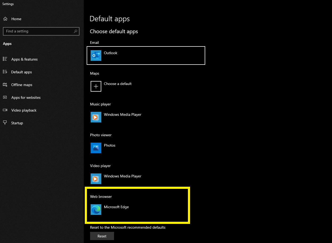Click the Startup icon
Screen dimensions: 332x243
5,123
